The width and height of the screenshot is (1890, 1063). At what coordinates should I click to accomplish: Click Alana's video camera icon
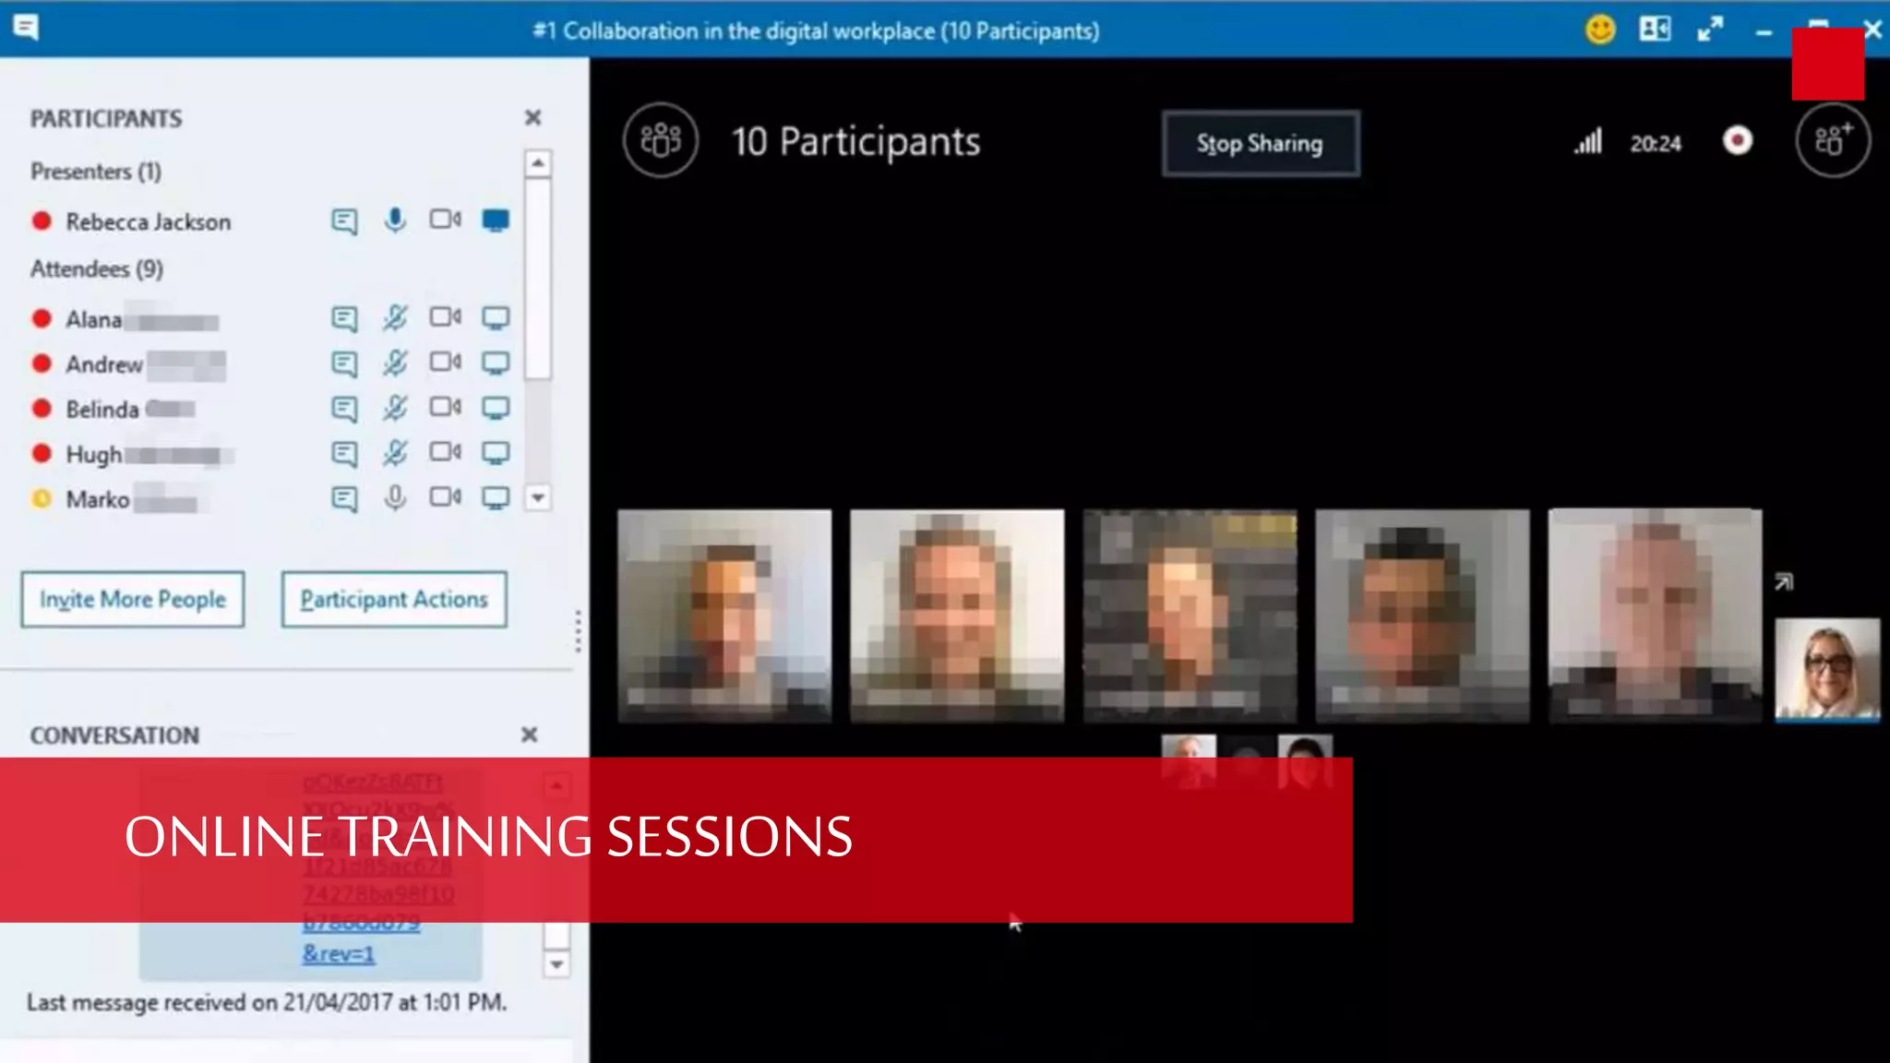445,317
